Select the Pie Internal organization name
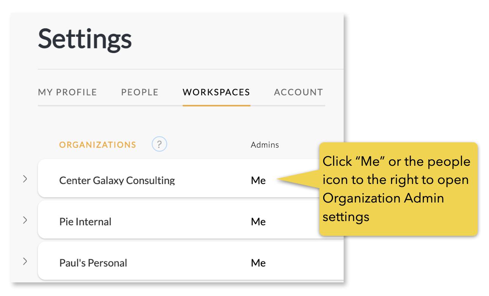Image resolution: width=489 pixels, height=296 pixels. [x=85, y=222]
